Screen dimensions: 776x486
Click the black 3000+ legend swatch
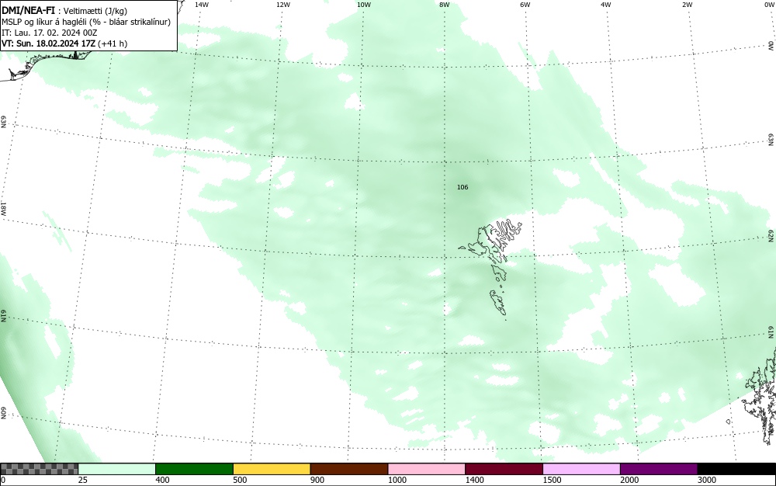[736, 469]
